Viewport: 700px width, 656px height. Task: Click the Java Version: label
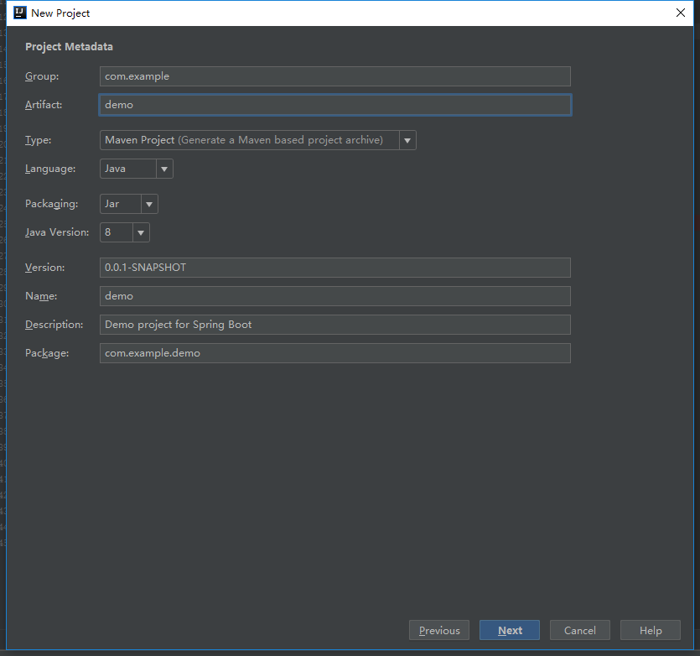57,232
